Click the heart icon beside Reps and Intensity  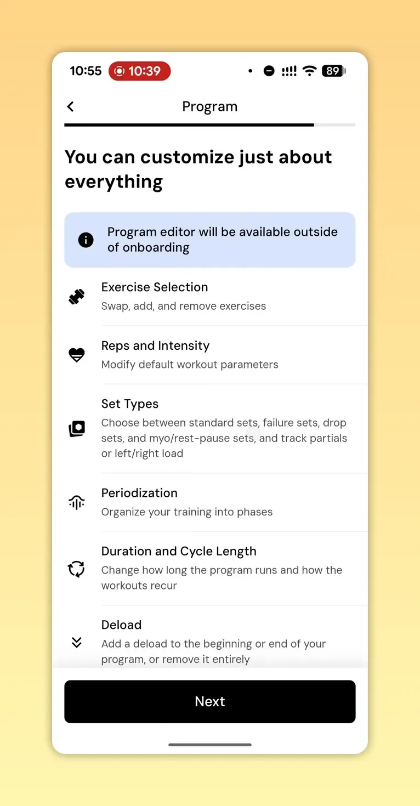tap(76, 355)
